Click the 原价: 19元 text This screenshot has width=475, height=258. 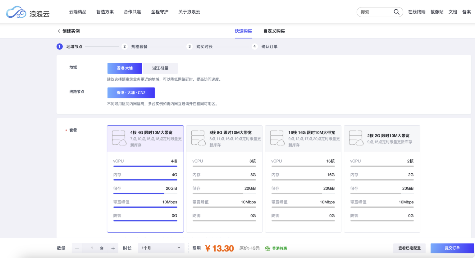(249, 248)
